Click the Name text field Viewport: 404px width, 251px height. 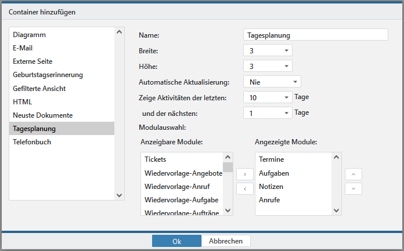[315, 35]
